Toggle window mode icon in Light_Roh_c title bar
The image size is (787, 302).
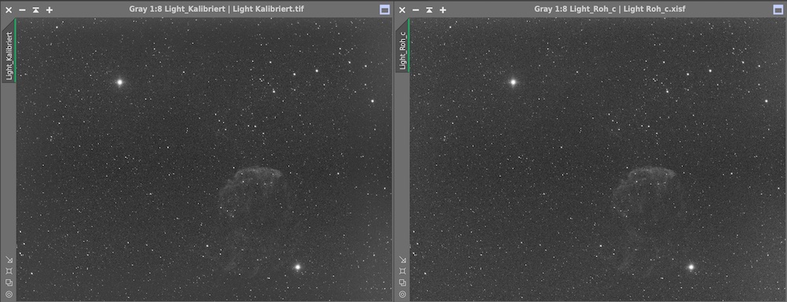coord(778,9)
